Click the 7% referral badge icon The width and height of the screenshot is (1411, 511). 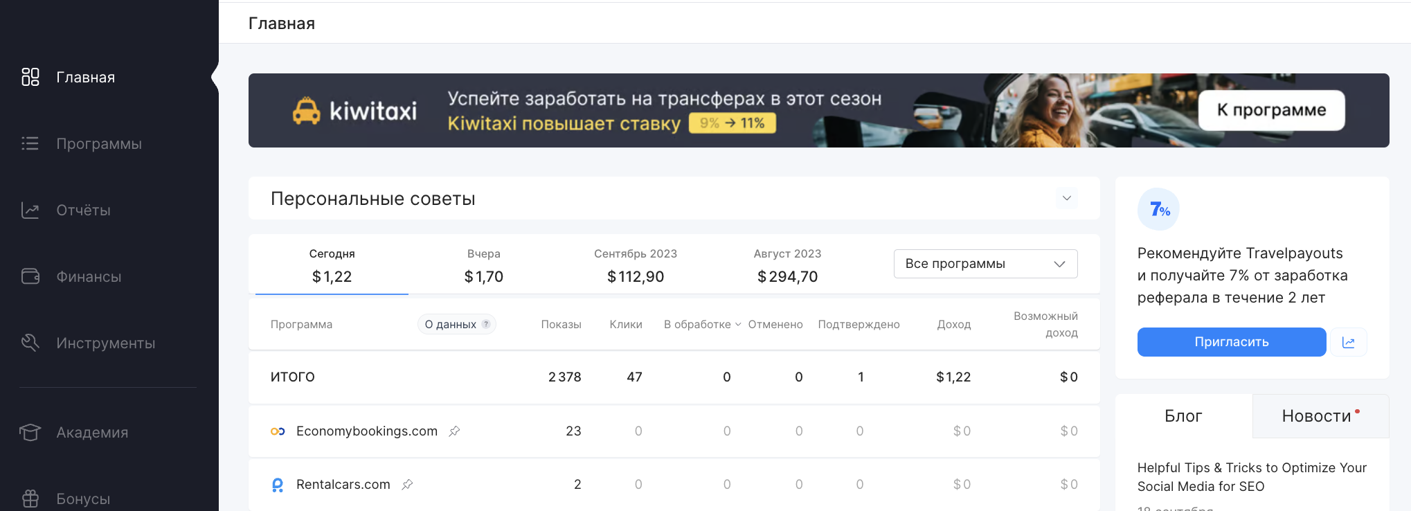click(1158, 209)
